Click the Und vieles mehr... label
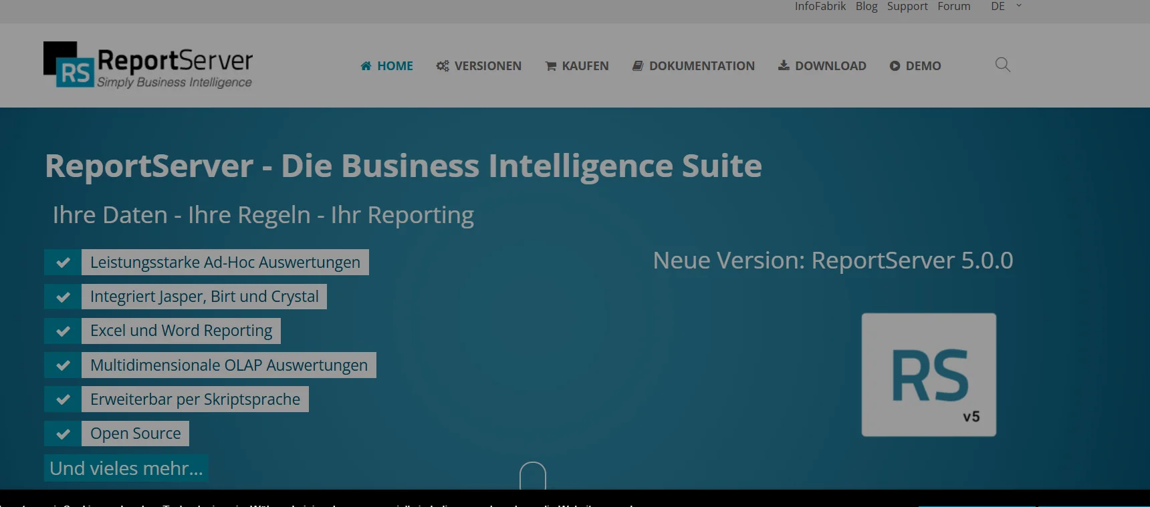This screenshot has width=1150, height=507. [126, 468]
